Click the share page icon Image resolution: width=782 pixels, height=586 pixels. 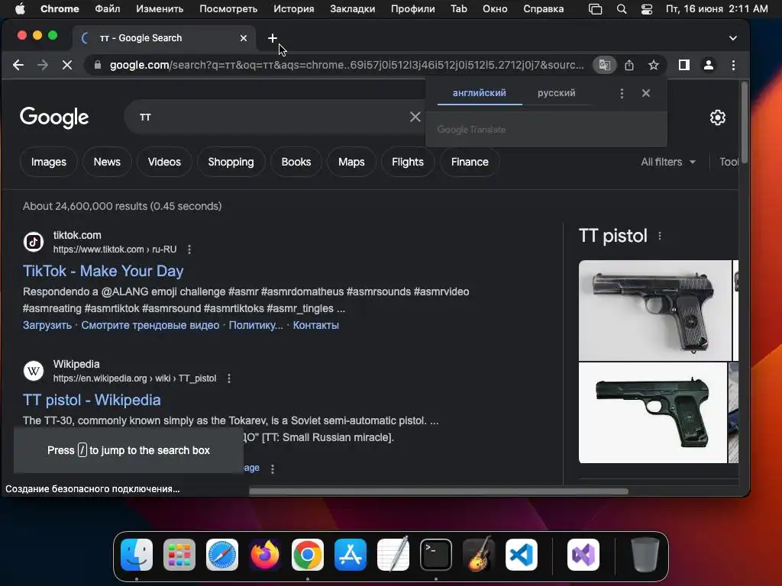[x=629, y=65]
